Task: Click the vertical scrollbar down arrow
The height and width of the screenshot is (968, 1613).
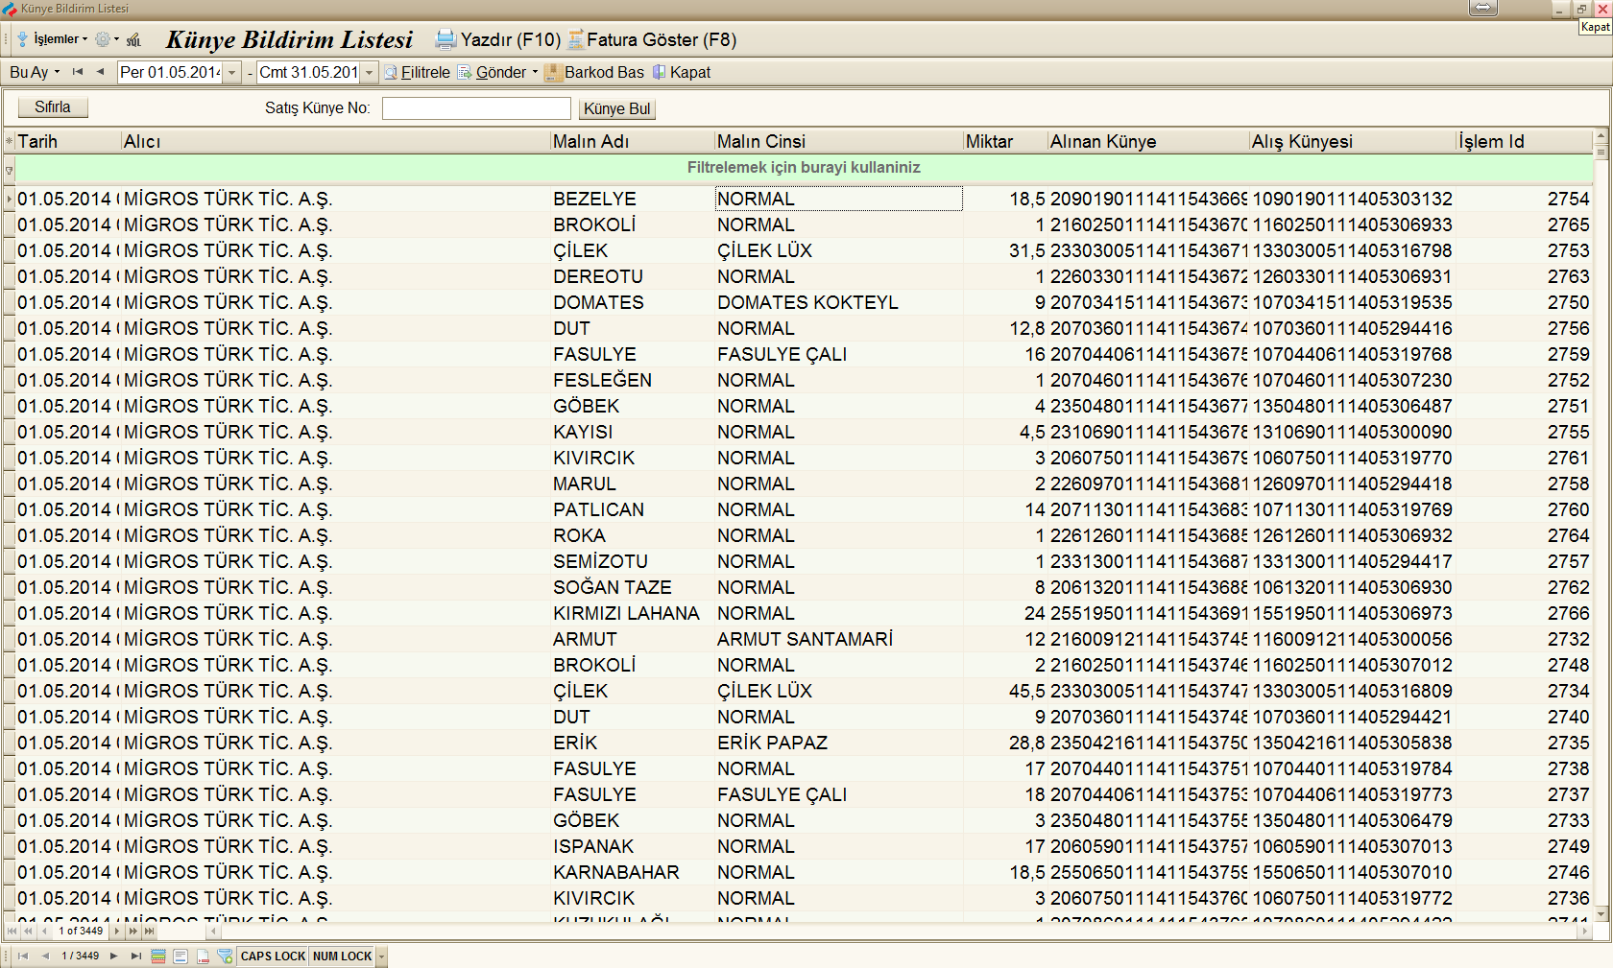Action: point(1601,912)
